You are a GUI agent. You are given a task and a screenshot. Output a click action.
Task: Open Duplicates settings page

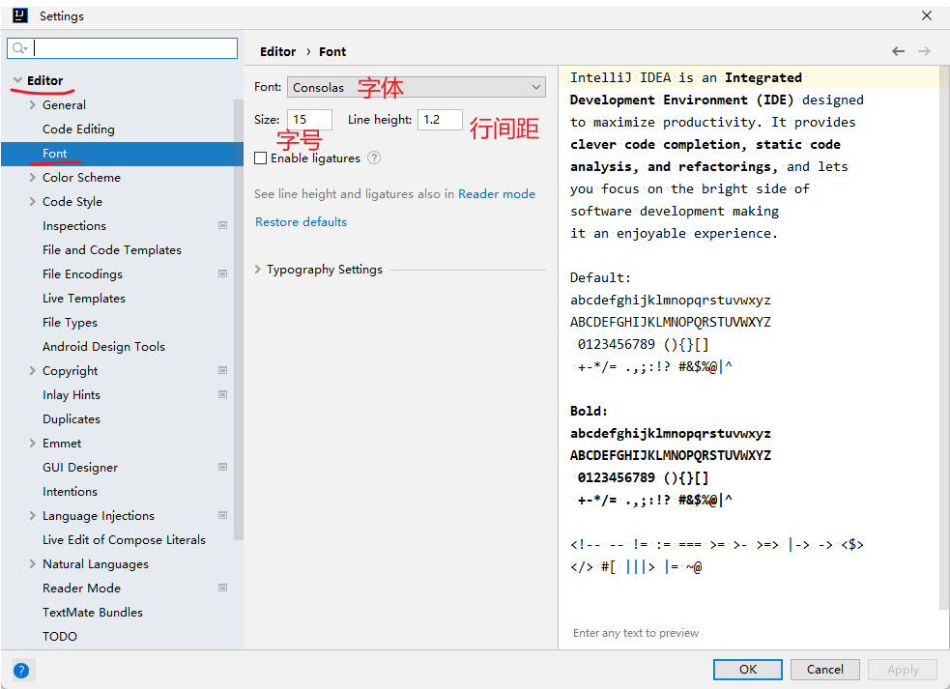(x=72, y=418)
